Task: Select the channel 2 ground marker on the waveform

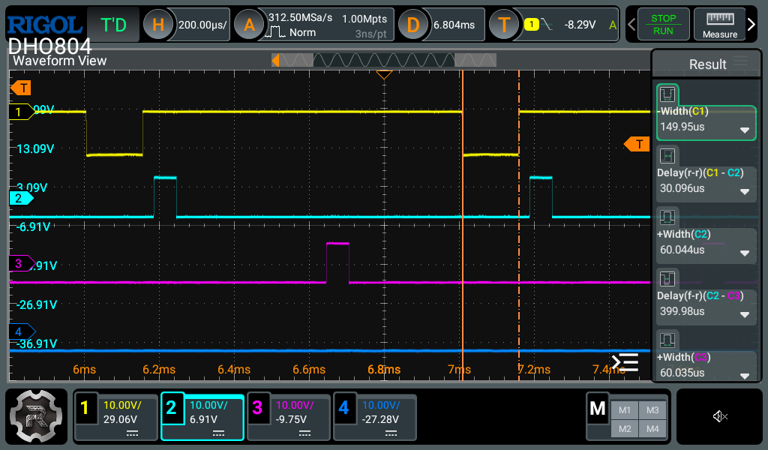Action: (x=21, y=198)
